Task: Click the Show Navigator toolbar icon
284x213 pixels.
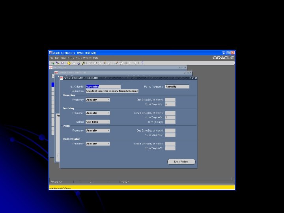Action: [62, 63]
